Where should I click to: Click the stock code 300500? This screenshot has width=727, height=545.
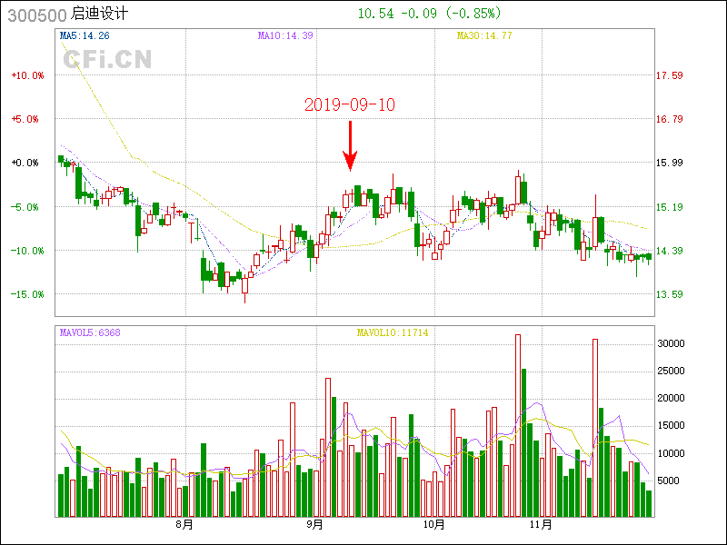click(x=35, y=15)
